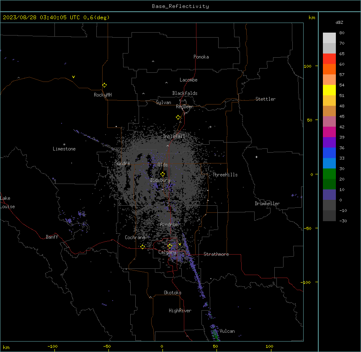Viewport: 361px width, 352px height.
Task: Click the Strathmore label
Action: coord(216,254)
